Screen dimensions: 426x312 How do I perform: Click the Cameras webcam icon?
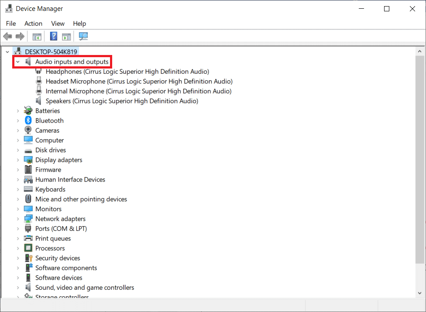click(x=28, y=130)
